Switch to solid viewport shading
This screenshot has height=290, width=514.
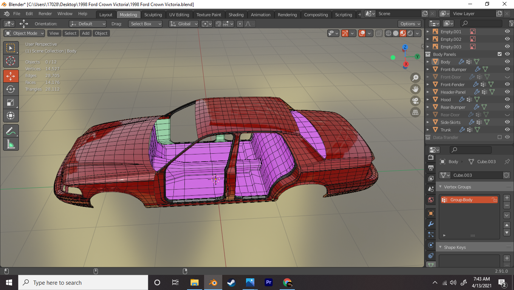pos(395,33)
